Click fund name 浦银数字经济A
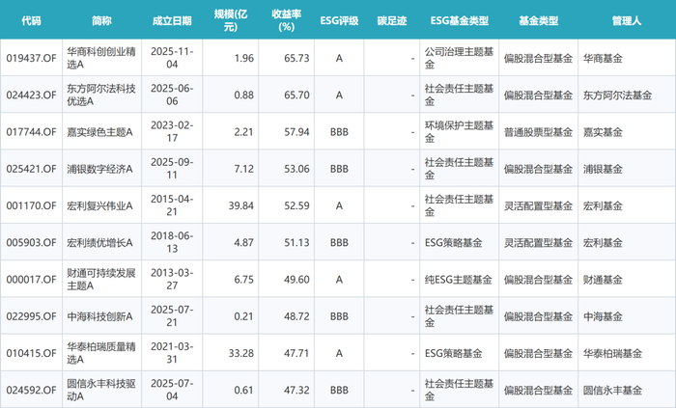676x408 pixels. pyautogui.click(x=99, y=169)
